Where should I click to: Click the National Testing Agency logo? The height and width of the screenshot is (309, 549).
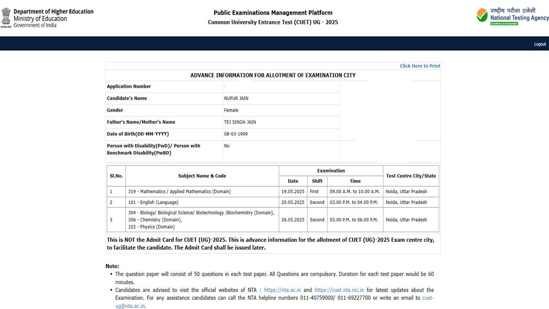pyautogui.click(x=512, y=16)
